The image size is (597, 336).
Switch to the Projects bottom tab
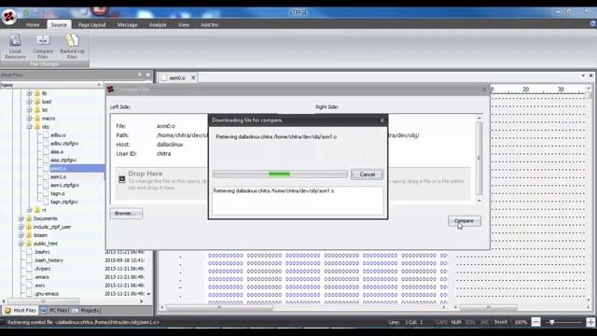coord(86,311)
